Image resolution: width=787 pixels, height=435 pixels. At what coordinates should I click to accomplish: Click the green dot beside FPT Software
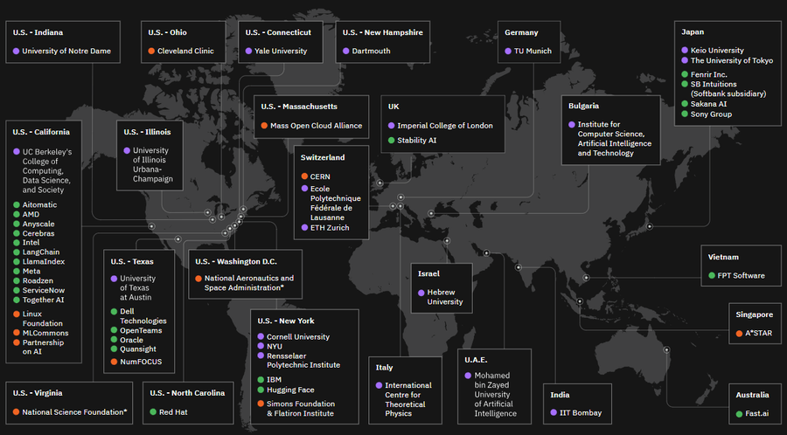[710, 276]
